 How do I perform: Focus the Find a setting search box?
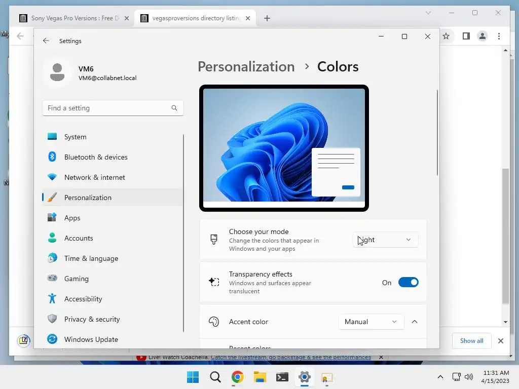[113, 108]
